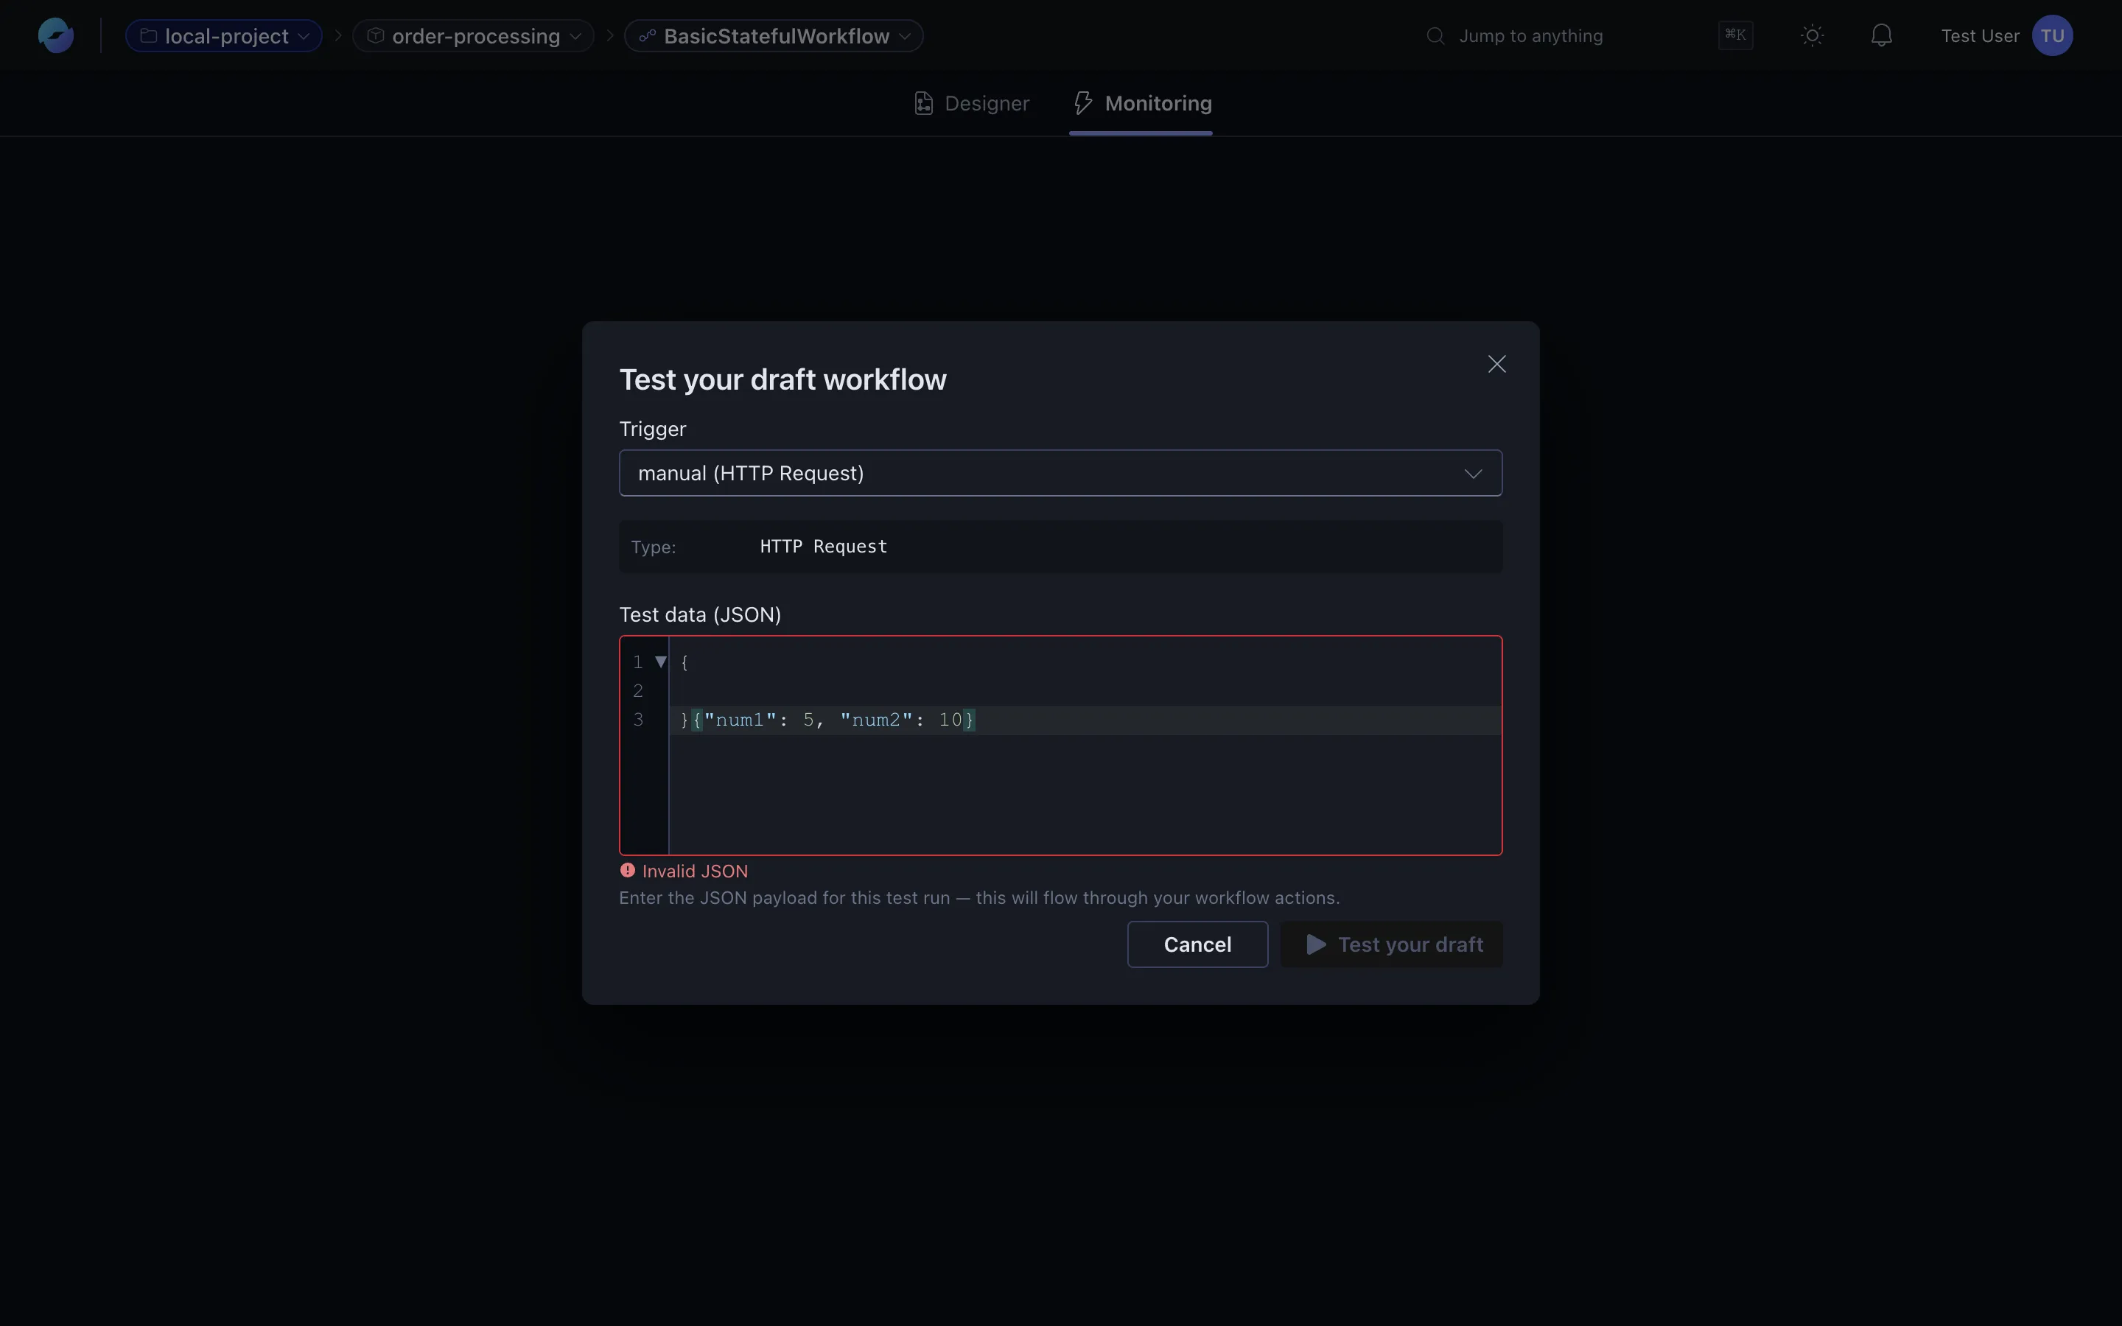Click into the Test data JSON editor
The image size is (2122, 1326).
(x=1060, y=746)
